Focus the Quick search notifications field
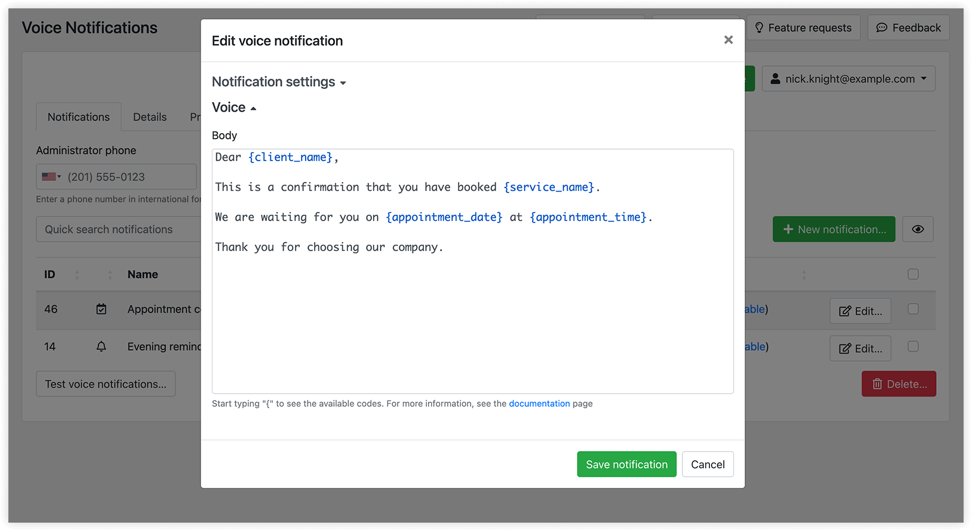Viewport: 972px width, 531px height. tap(118, 230)
